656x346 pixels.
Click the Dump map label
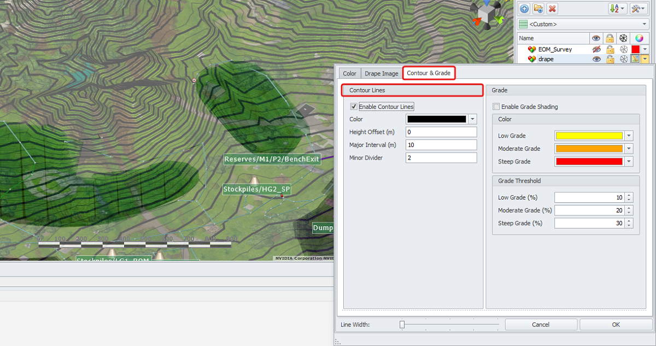(x=323, y=228)
